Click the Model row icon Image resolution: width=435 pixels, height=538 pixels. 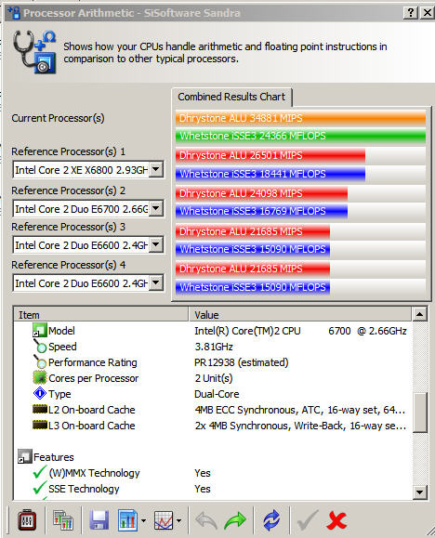39,330
